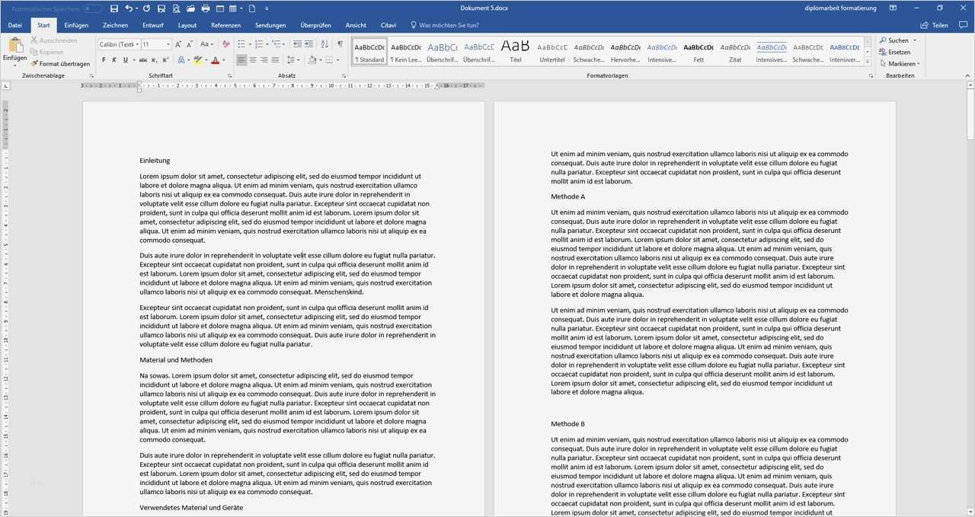Toggle superscript formatting
Viewport: 975px width, 517px height.
[165, 59]
